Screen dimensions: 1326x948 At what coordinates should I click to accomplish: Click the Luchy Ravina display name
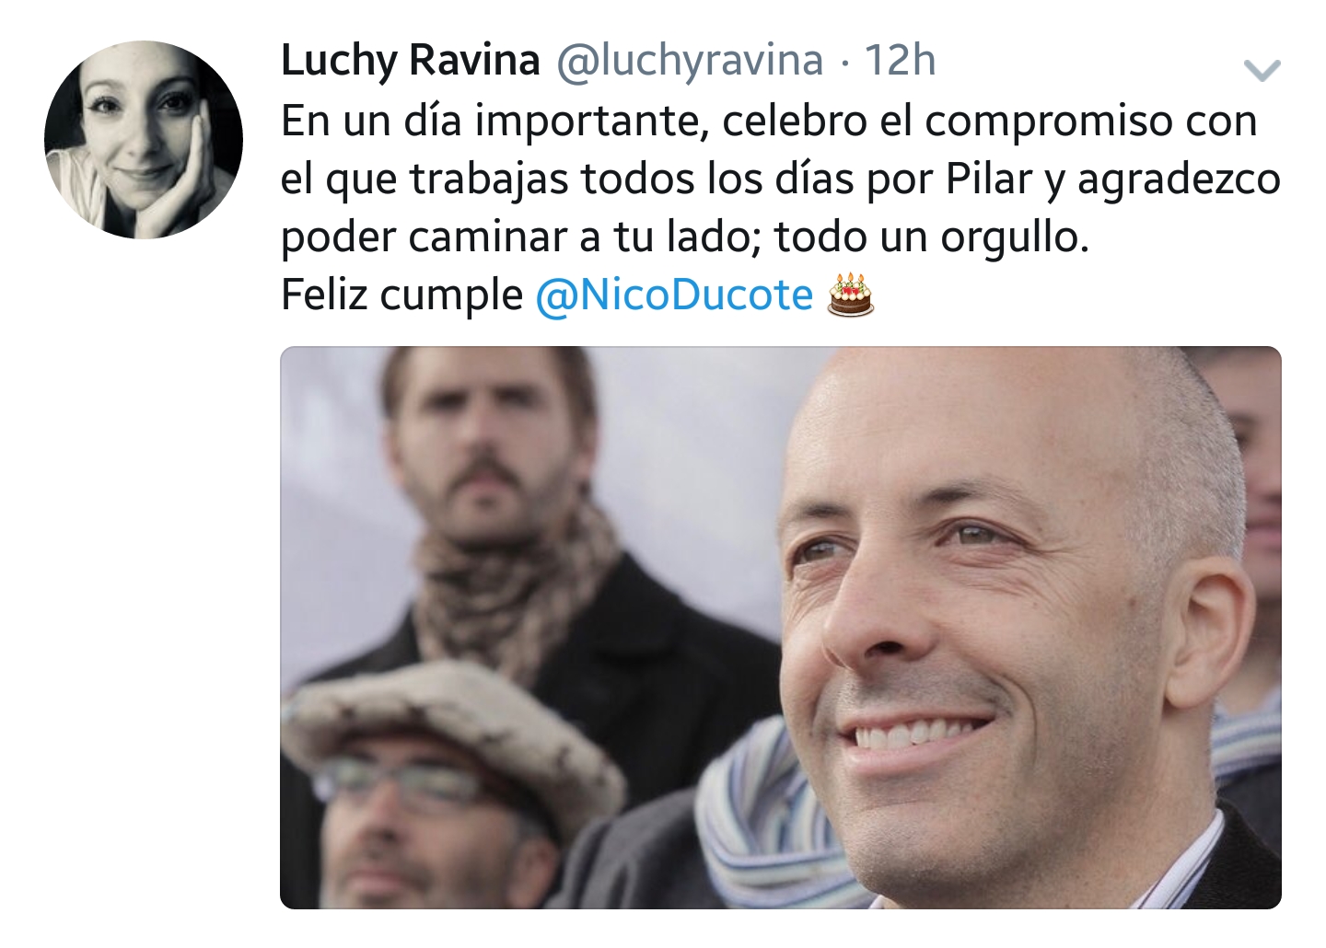pyautogui.click(x=410, y=61)
